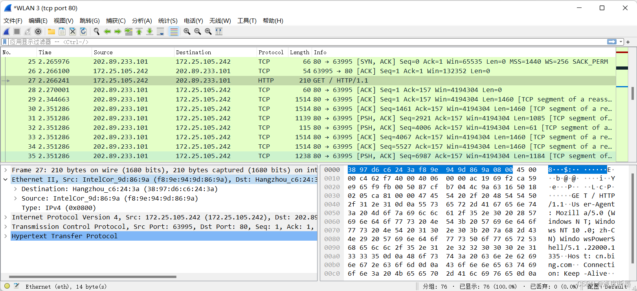637x291 pixels.
Task: Sort by the Time column header
Action: pos(64,52)
